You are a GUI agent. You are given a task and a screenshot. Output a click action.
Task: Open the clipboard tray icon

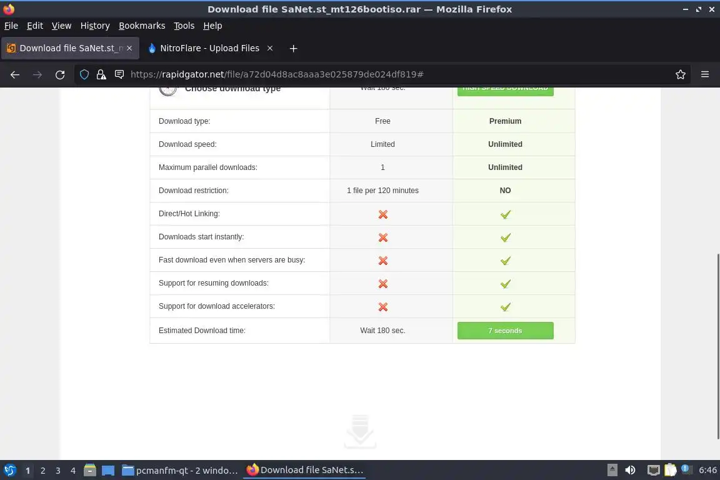pyautogui.click(x=671, y=470)
